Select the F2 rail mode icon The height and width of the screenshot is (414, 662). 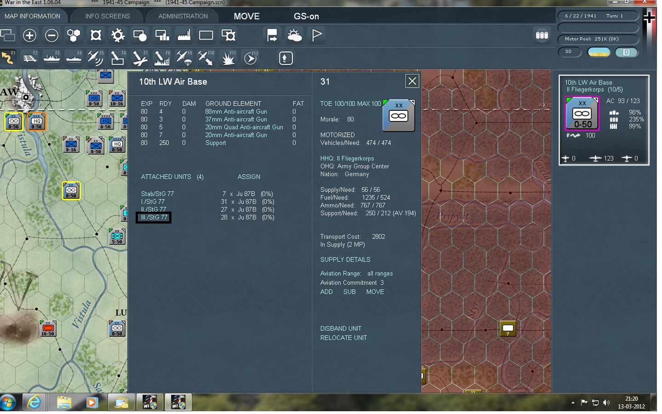click(x=30, y=58)
